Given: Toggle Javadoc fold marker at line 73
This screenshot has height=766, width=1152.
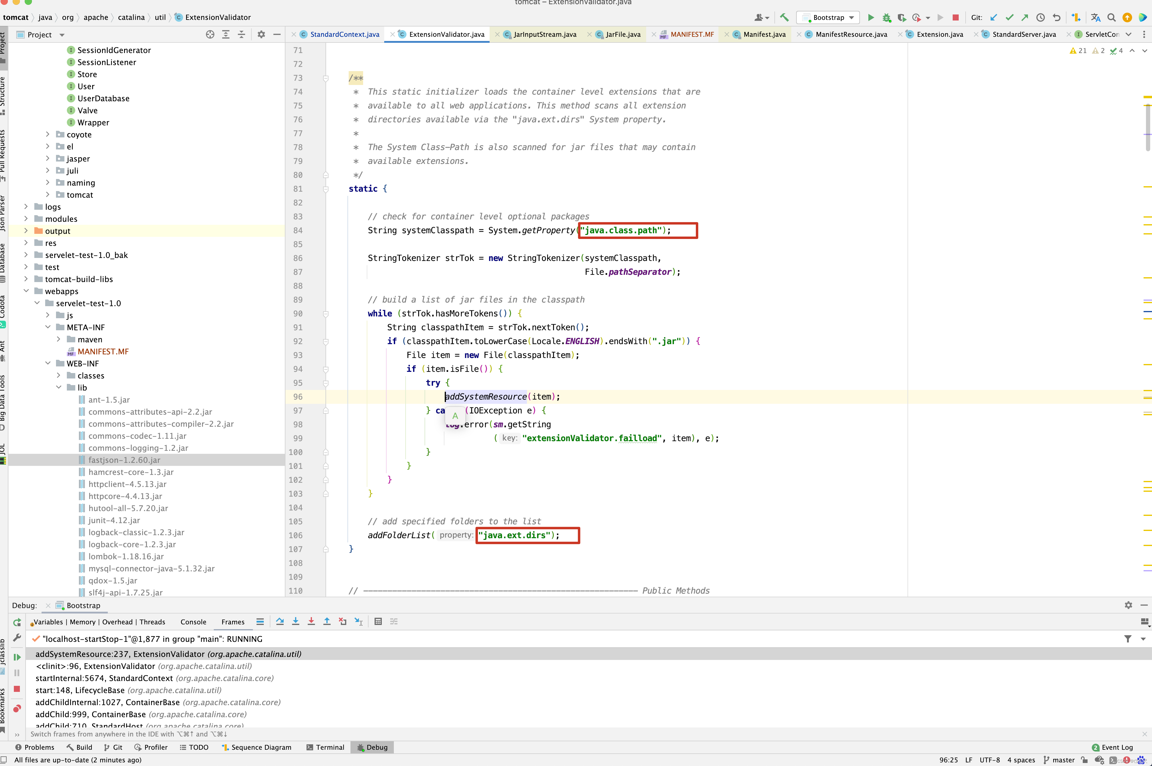Looking at the screenshot, I should click(x=325, y=78).
